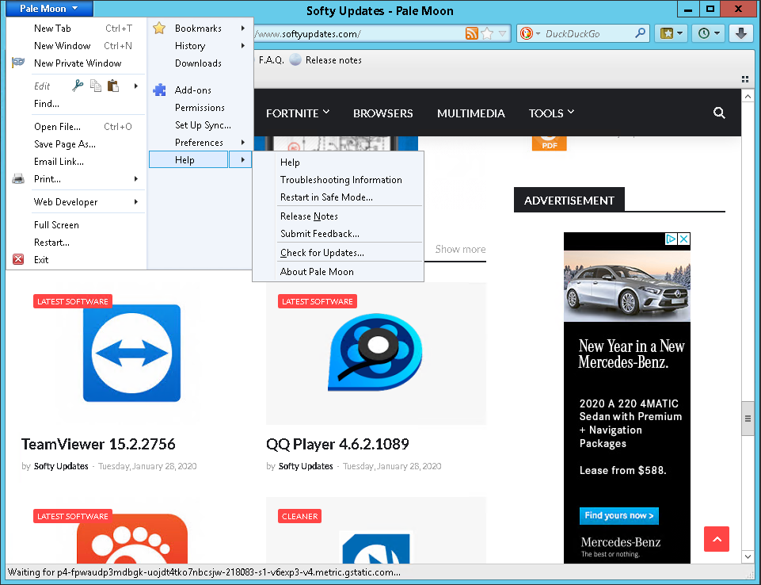Click the DuckDuckGo search engine icon

click(526, 33)
